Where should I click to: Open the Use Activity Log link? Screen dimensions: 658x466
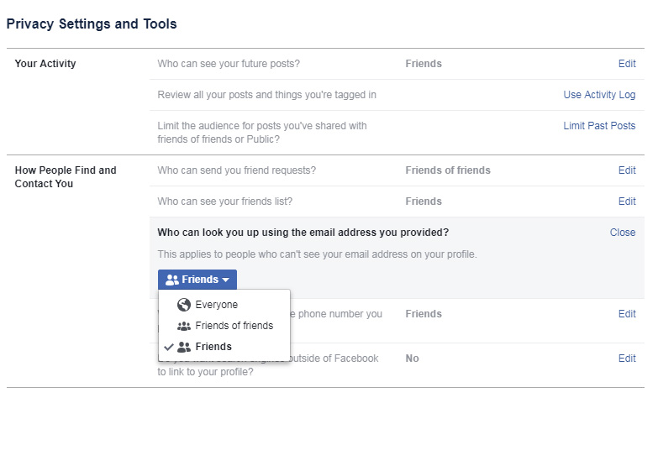click(599, 95)
